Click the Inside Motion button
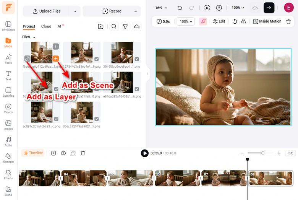The image size is (298, 200). point(267,21)
